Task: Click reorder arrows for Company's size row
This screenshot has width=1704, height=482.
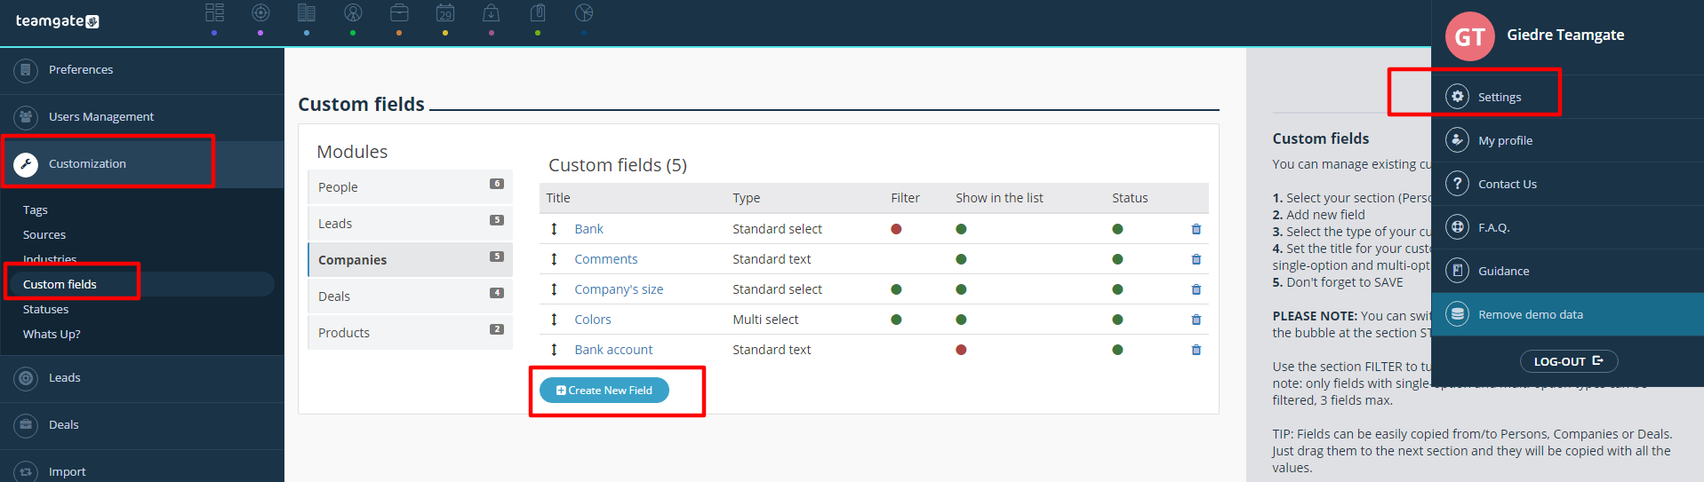Action: [554, 289]
